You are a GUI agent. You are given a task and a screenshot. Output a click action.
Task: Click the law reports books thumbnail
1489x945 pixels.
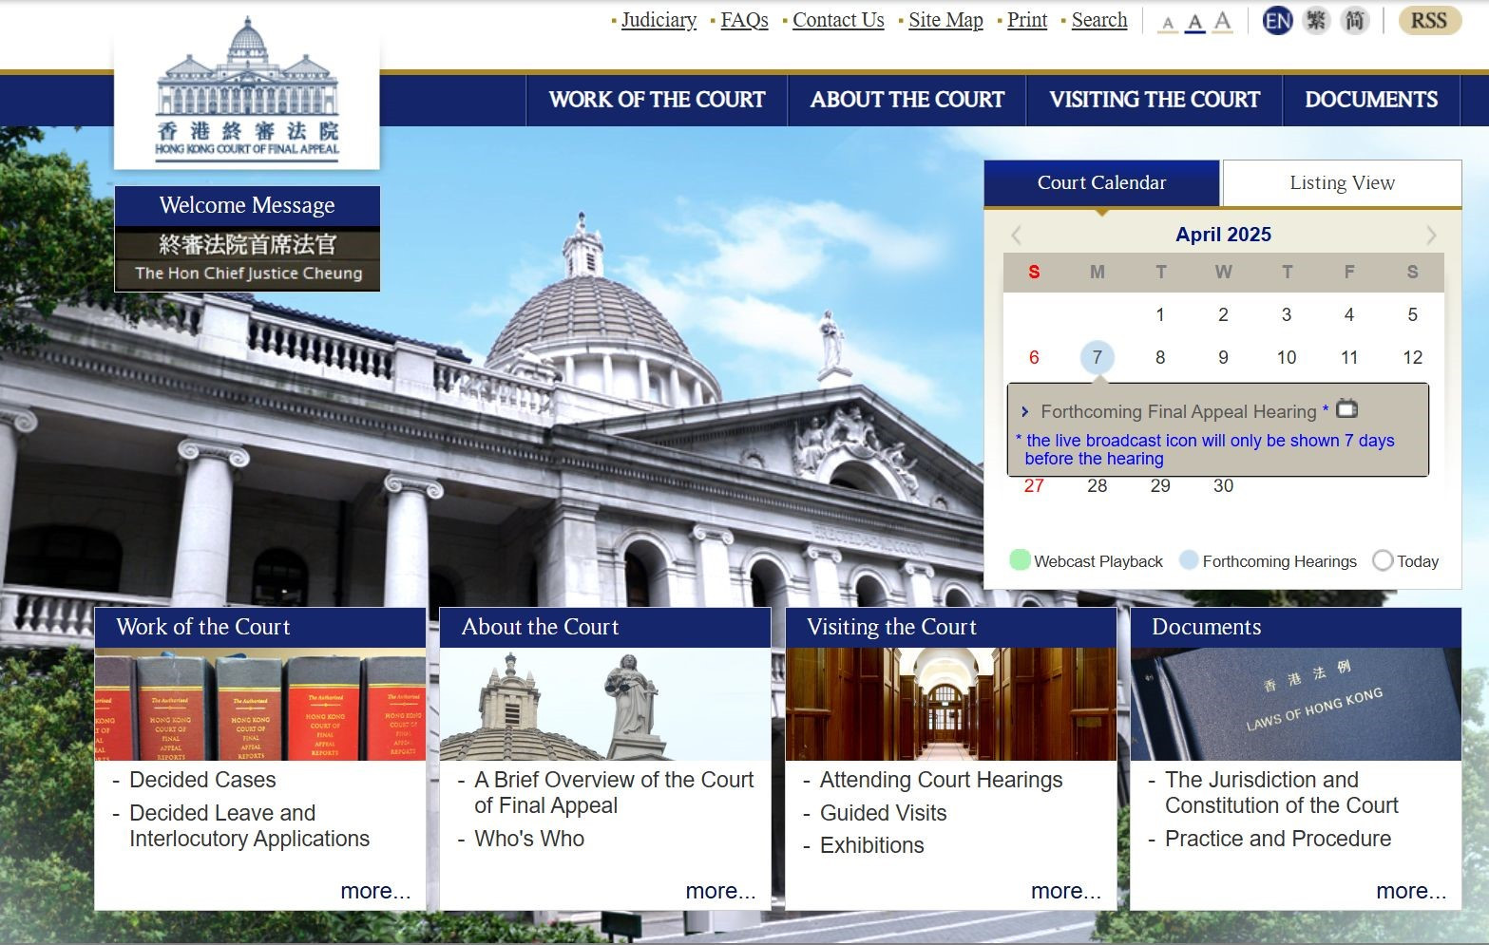[x=260, y=704]
